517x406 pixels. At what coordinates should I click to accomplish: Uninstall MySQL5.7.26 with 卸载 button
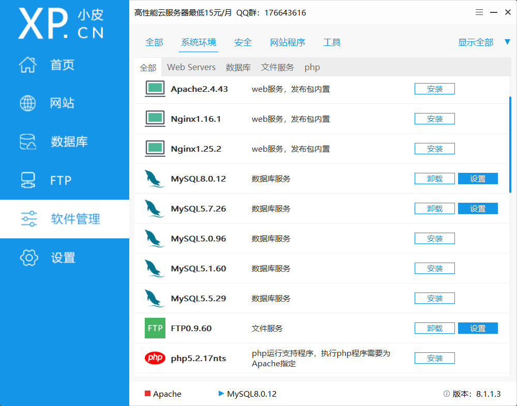[435, 208]
